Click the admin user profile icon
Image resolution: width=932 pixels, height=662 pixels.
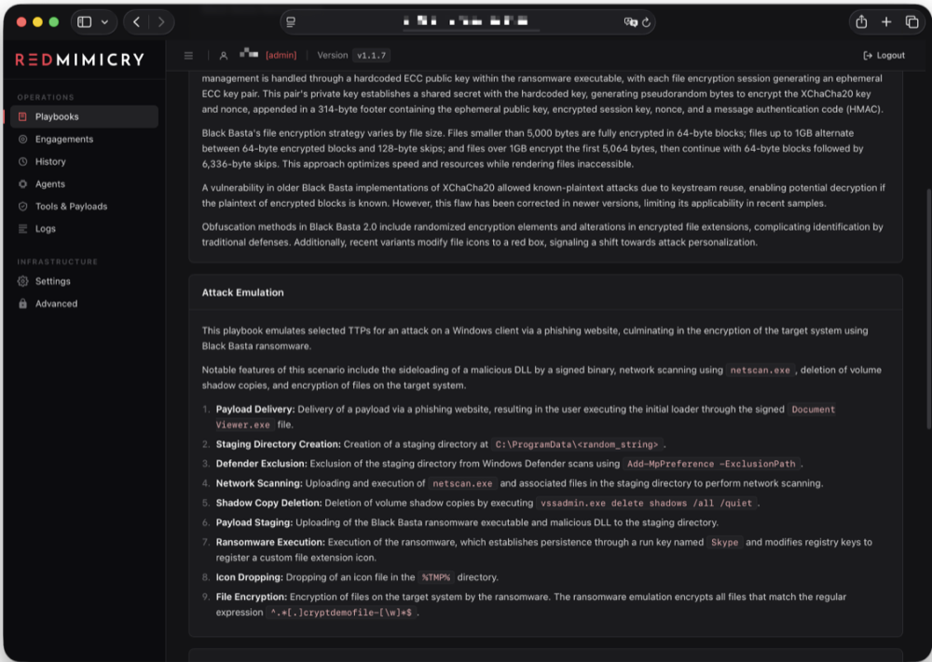pos(224,55)
